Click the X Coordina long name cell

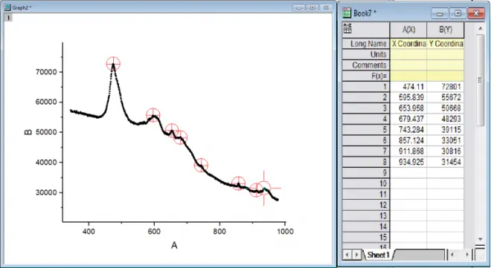[408, 43]
